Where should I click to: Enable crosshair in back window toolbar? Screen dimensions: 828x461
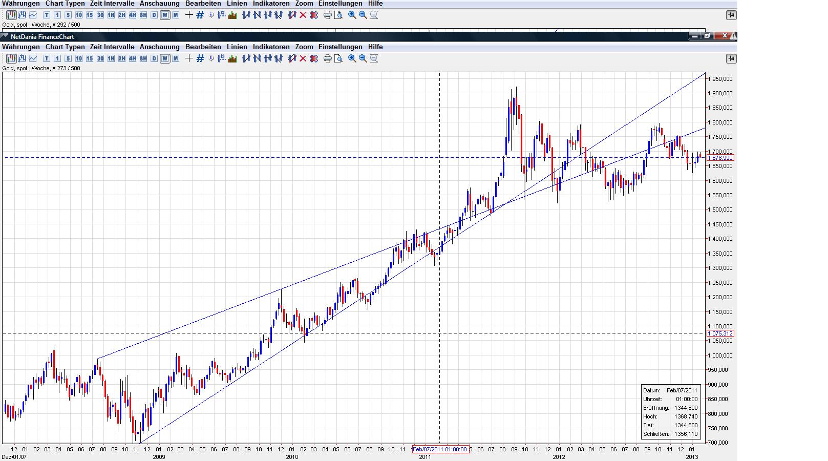[189, 15]
